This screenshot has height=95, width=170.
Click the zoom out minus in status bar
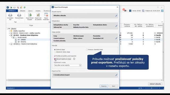pos(143,88)
